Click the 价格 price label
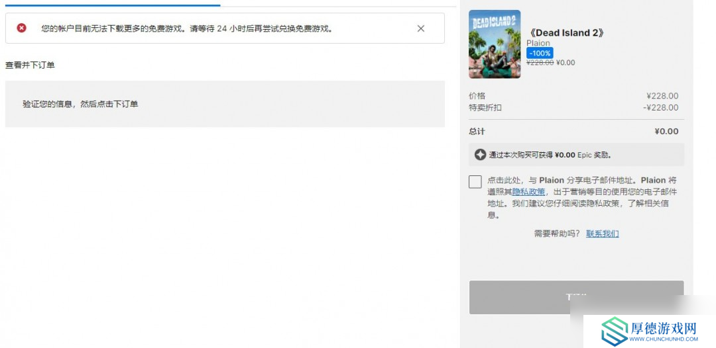The height and width of the screenshot is (348, 716). coord(477,96)
